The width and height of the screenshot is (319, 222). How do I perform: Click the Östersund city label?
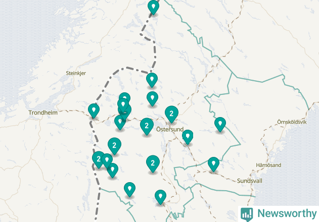point(170,129)
